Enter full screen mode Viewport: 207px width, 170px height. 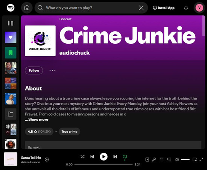point(201,159)
